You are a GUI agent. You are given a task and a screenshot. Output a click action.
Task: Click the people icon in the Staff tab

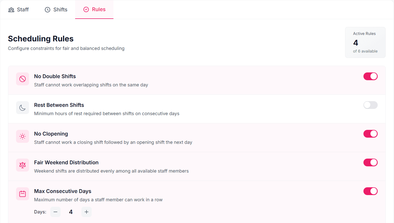tap(11, 10)
